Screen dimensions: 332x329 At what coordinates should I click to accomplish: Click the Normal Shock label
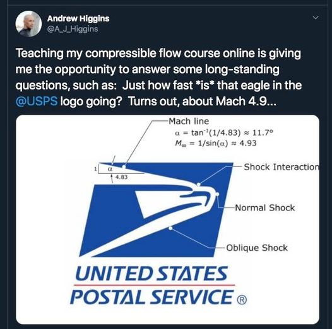265,207
